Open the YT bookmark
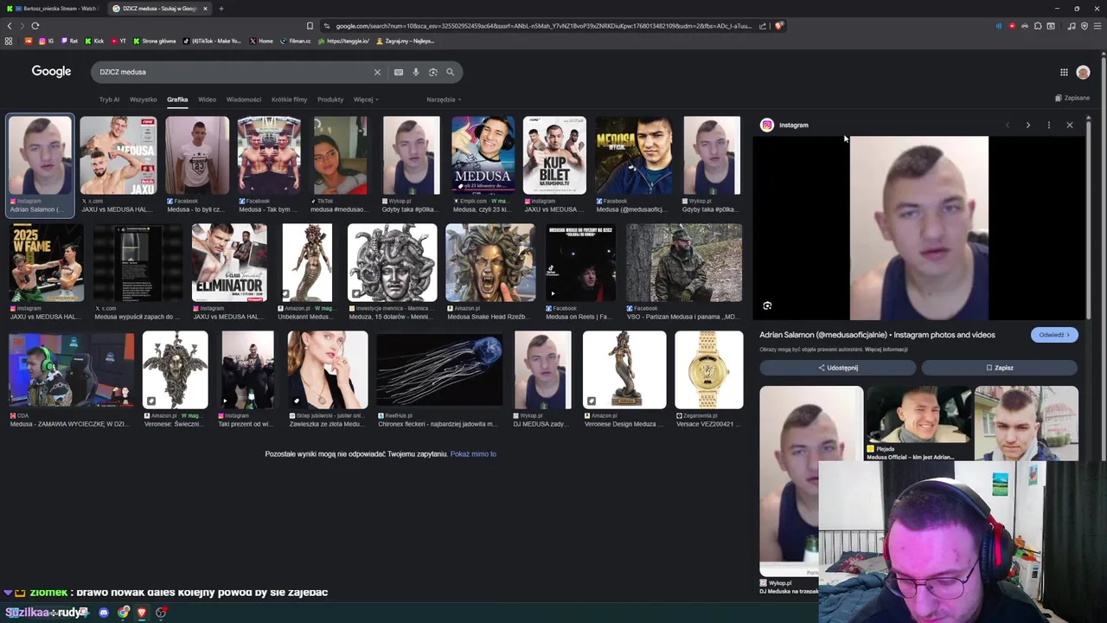Viewport: 1107px width, 623px height. click(x=118, y=41)
